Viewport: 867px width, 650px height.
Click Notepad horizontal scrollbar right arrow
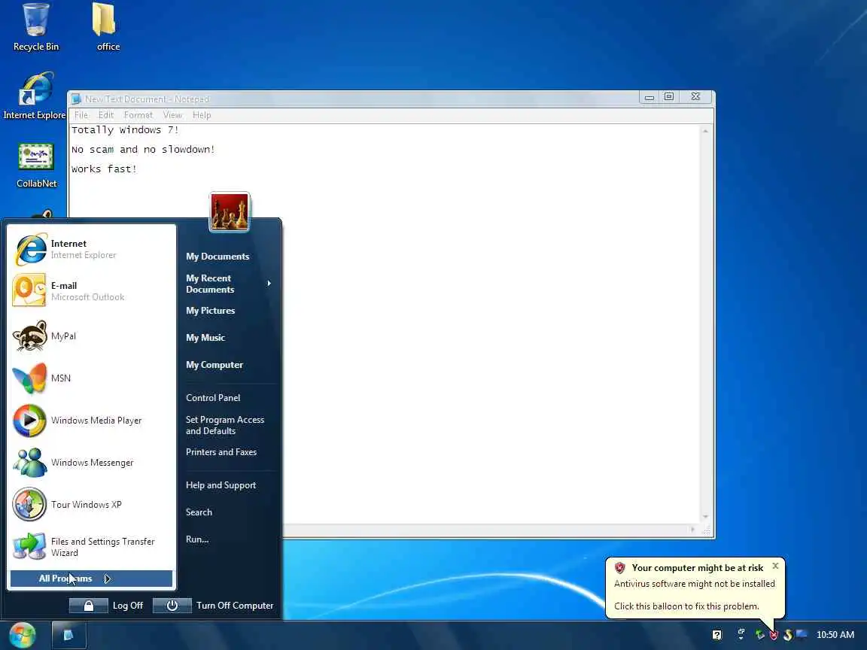coord(692,530)
